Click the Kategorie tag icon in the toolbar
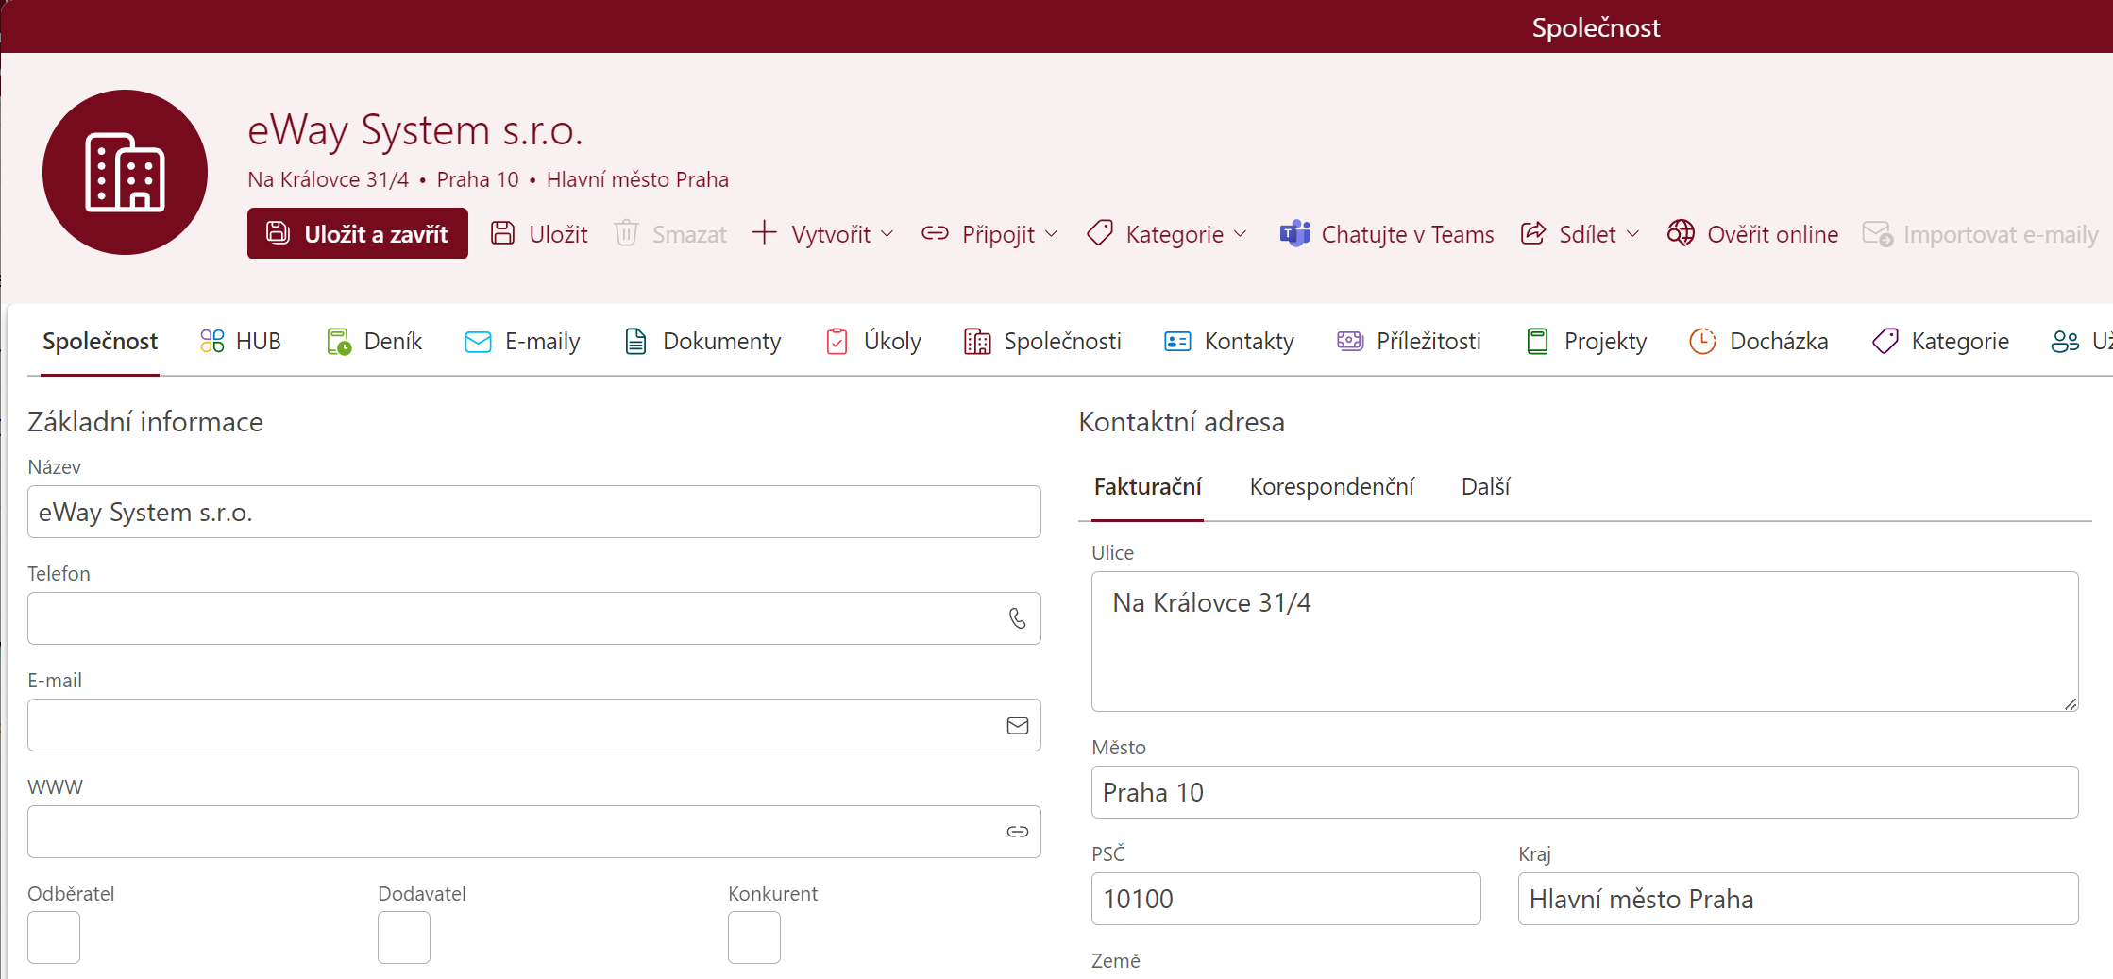The image size is (2113, 979). 1100,233
